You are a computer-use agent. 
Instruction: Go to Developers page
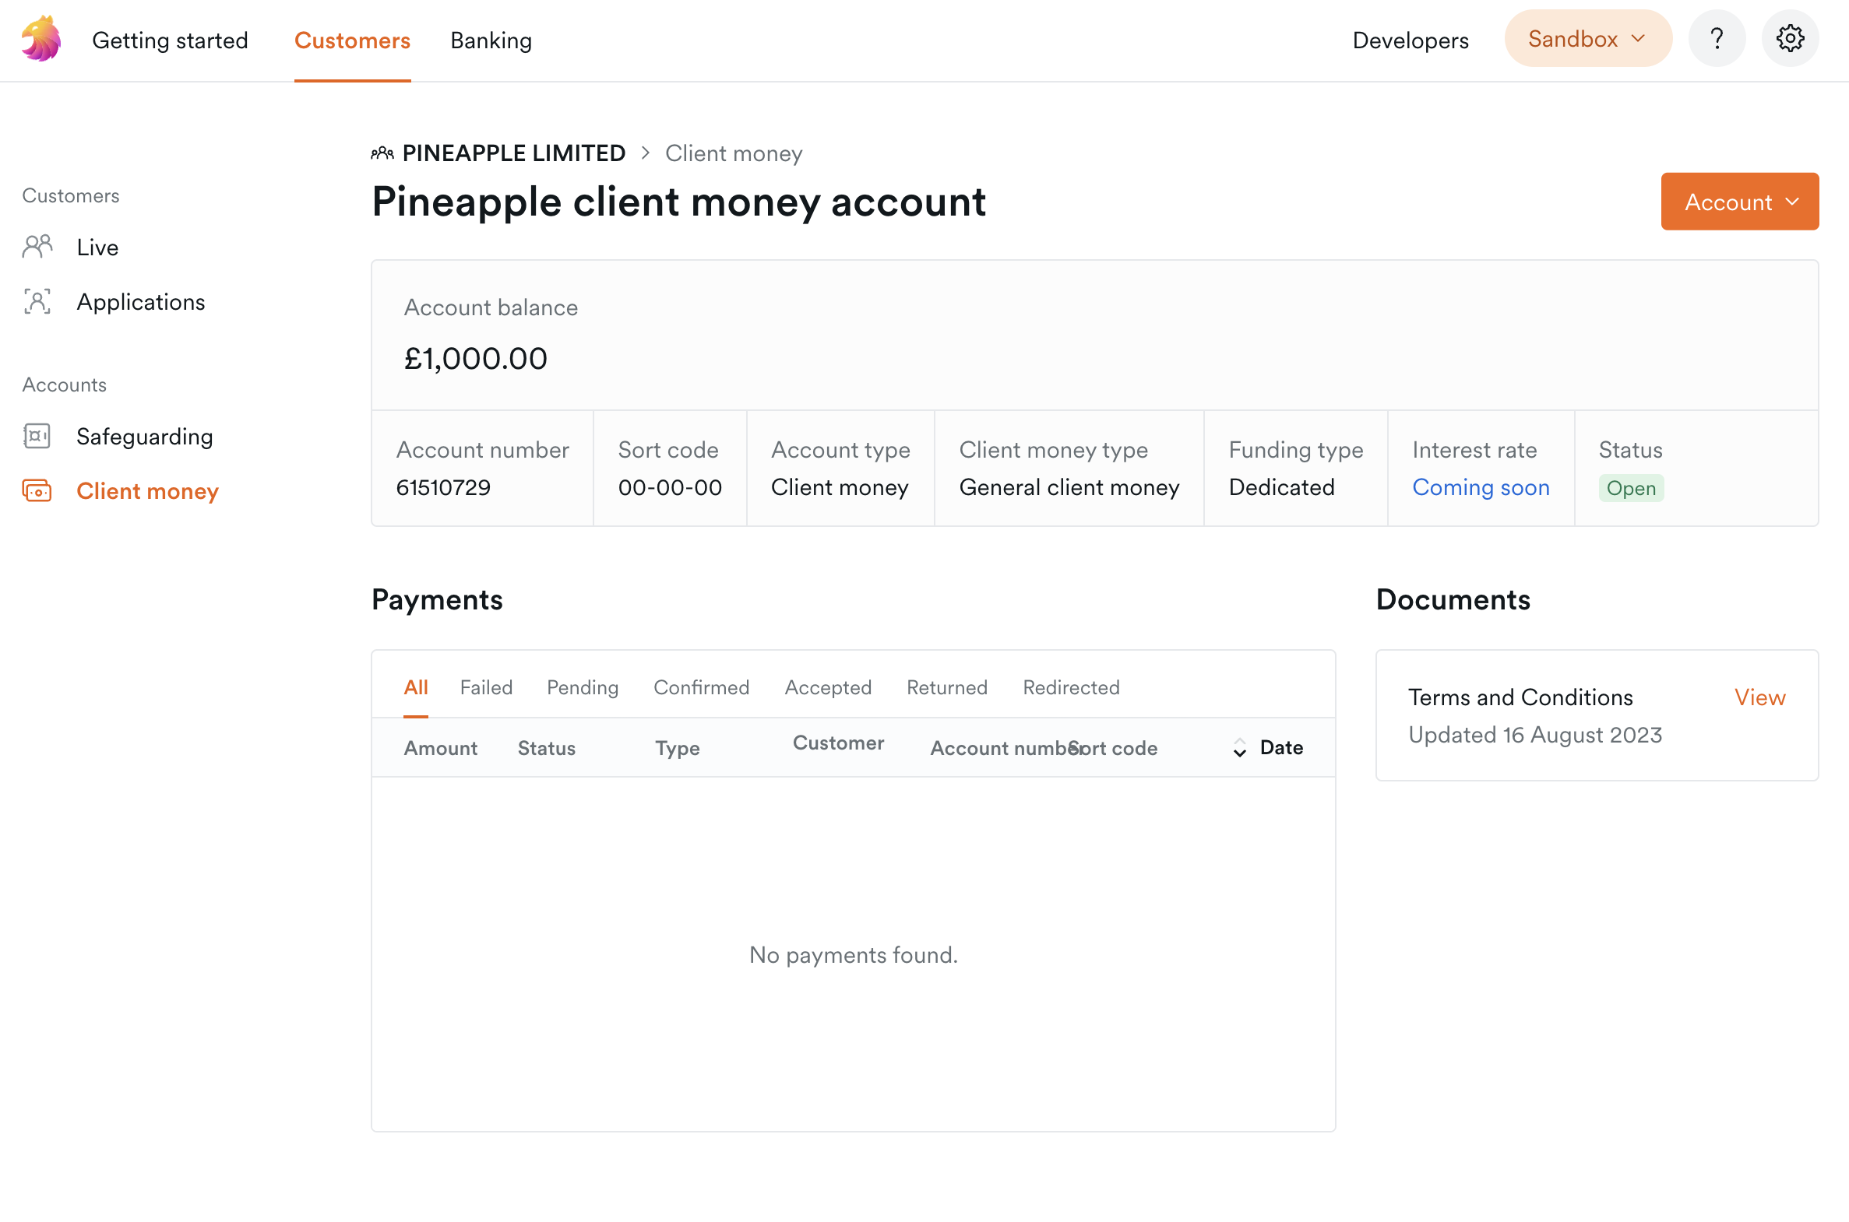point(1410,40)
